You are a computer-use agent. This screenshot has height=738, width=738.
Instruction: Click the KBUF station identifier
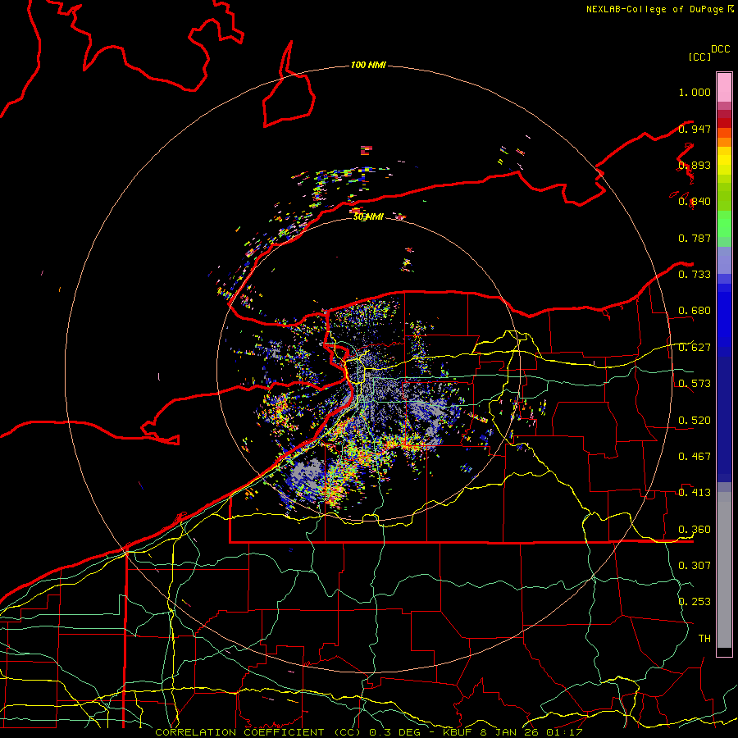click(457, 732)
